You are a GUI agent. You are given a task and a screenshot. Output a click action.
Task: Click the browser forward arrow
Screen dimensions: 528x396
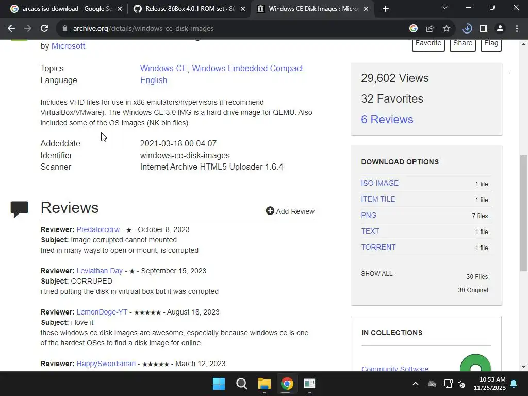click(x=28, y=29)
